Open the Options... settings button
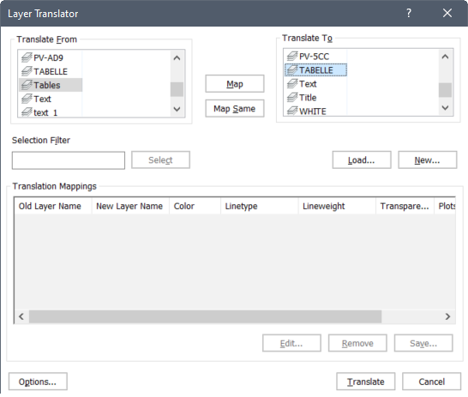This screenshot has width=468, height=397. click(38, 382)
